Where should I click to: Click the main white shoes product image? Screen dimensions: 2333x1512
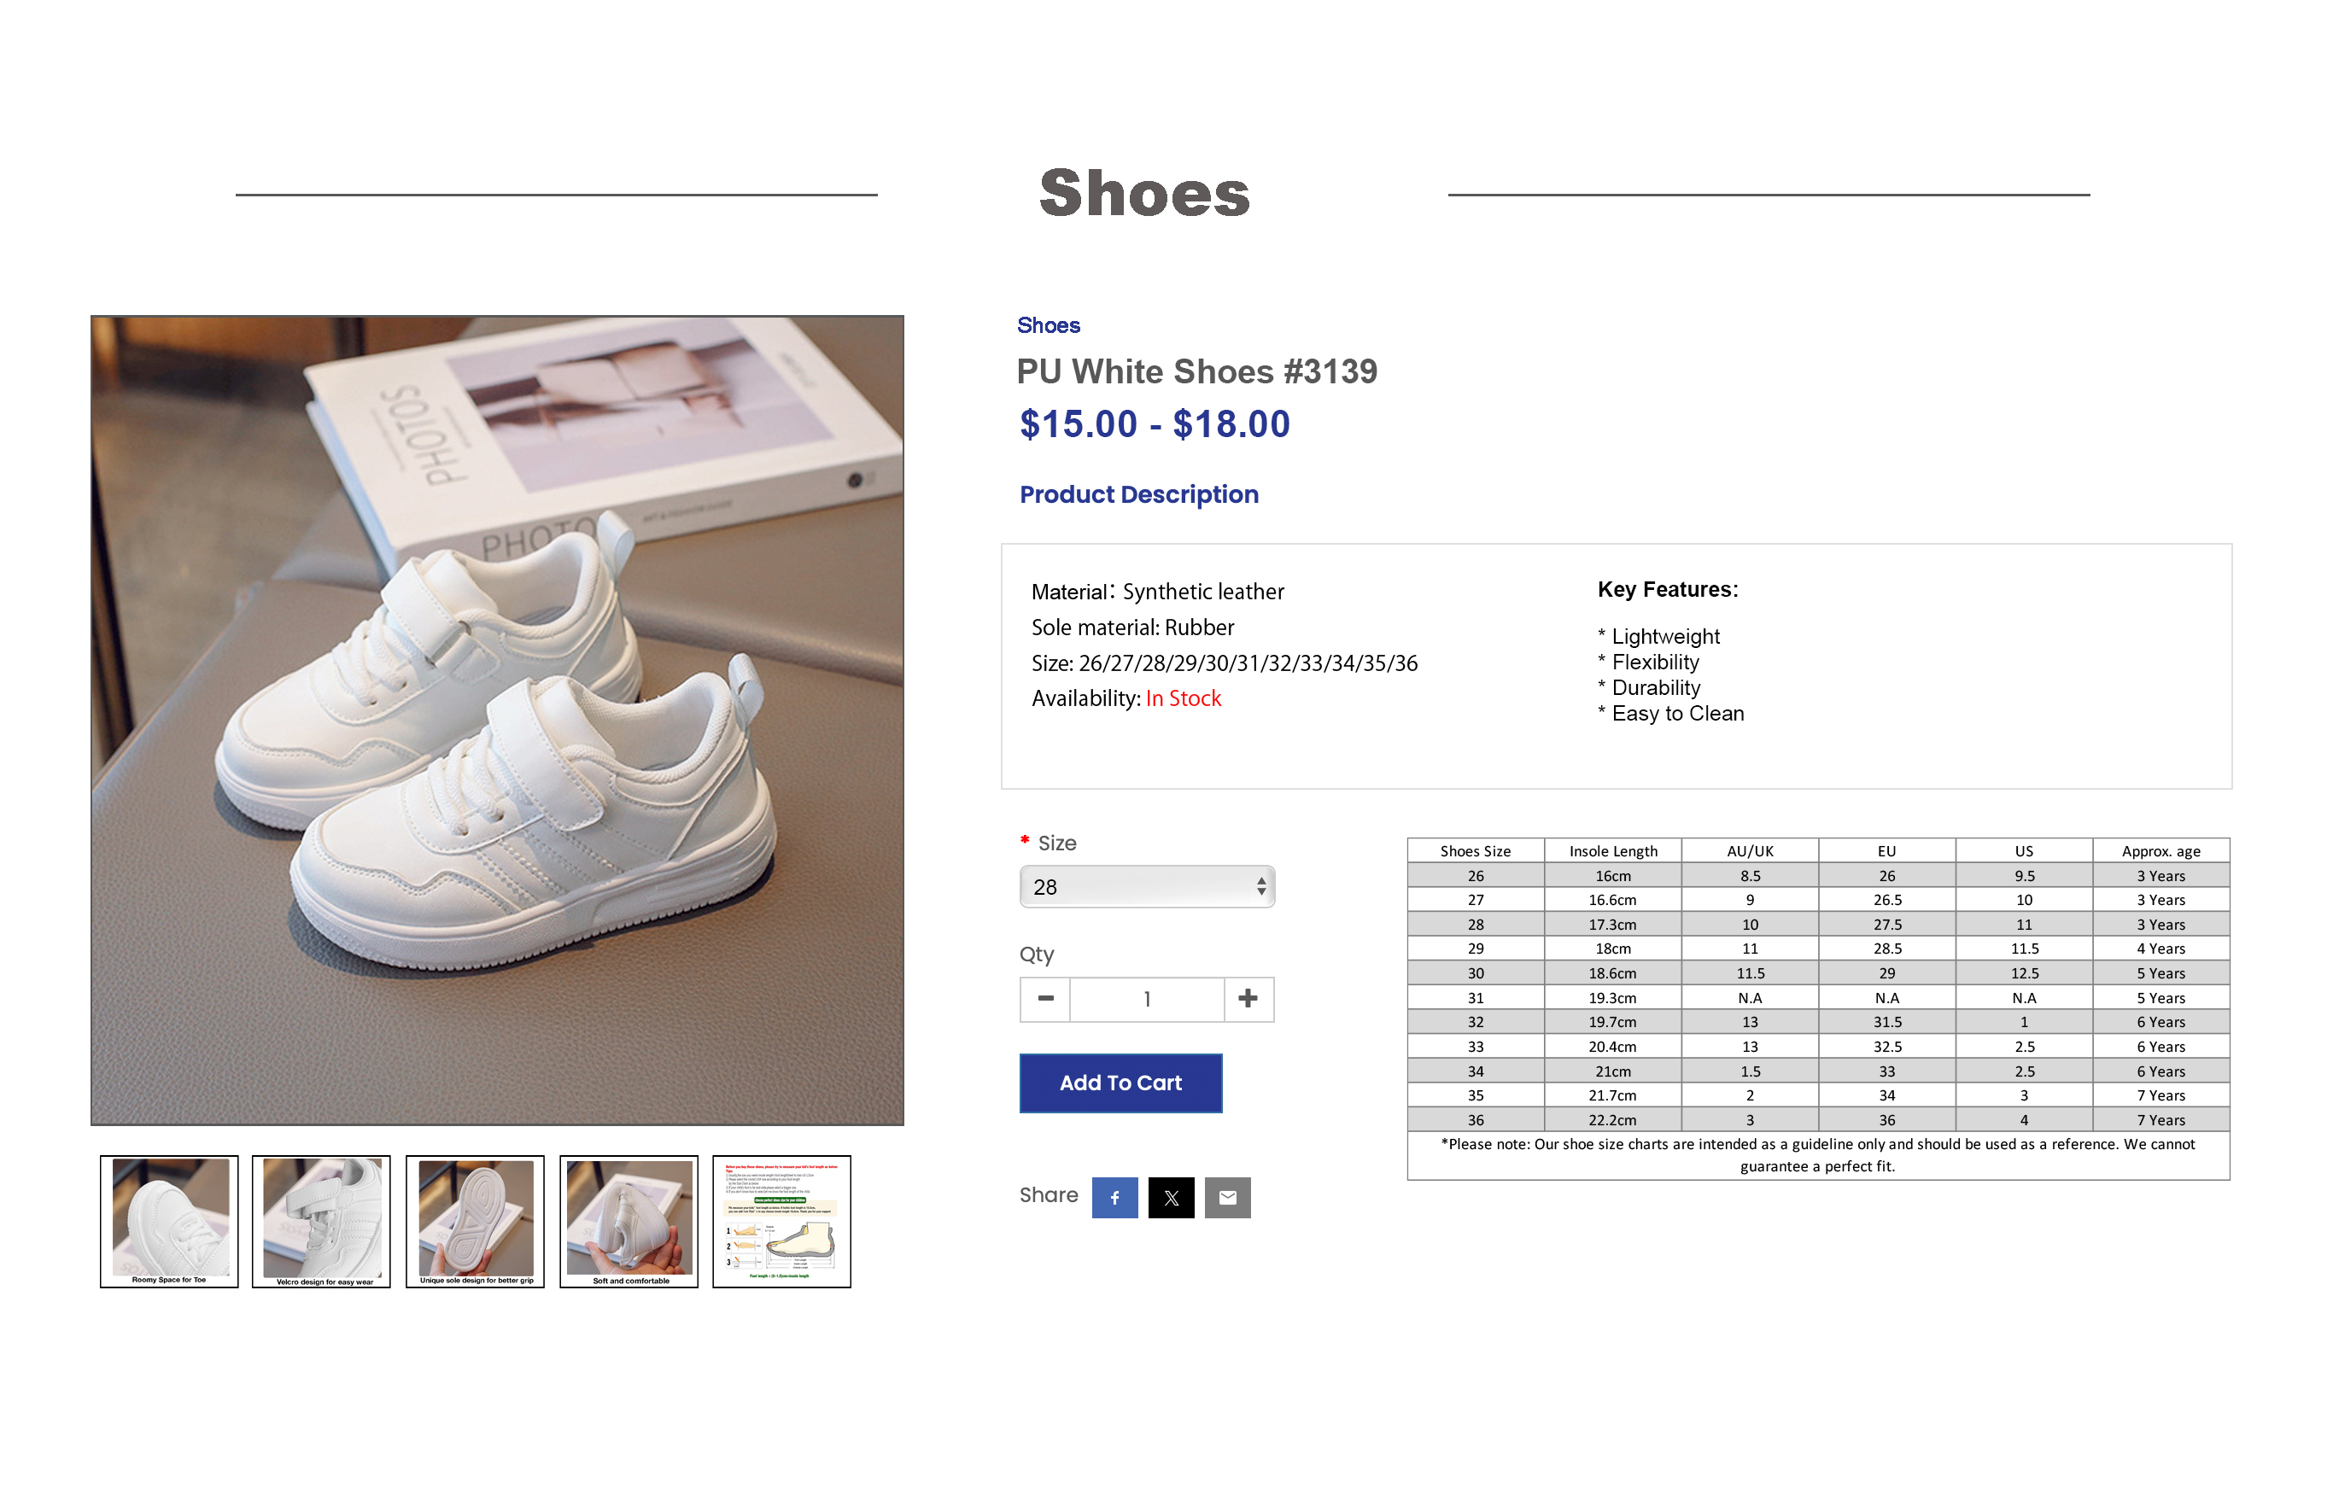pos(498,721)
